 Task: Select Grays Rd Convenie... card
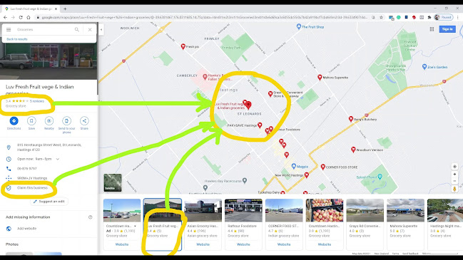click(365, 224)
